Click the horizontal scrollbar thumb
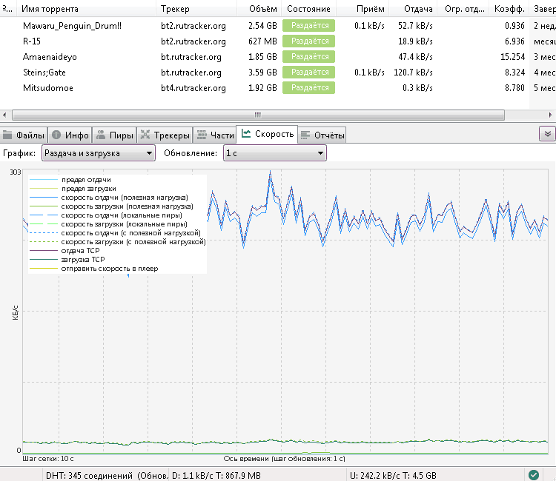 click(258, 115)
